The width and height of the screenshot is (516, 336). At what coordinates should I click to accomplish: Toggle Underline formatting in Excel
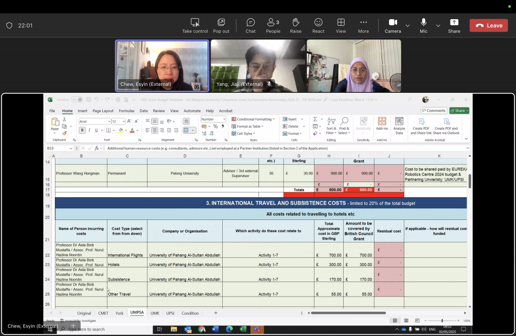[96, 130]
